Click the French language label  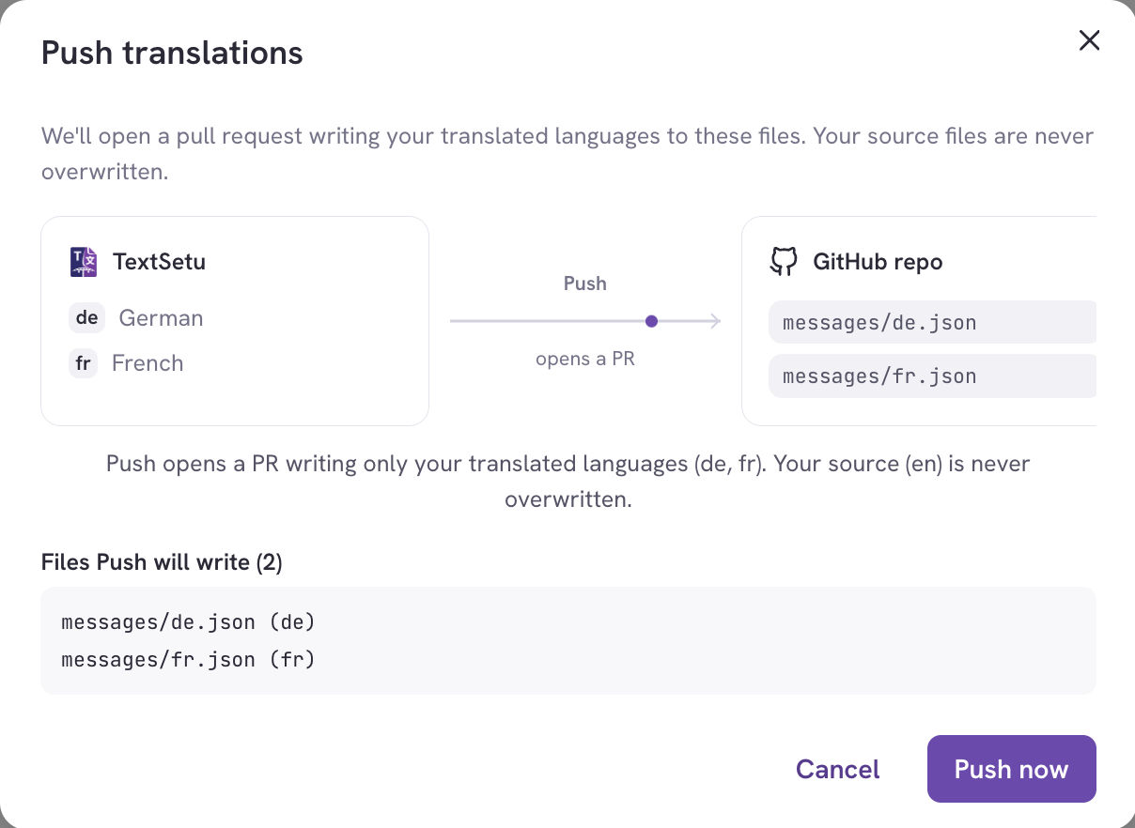(x=148, y=363)
